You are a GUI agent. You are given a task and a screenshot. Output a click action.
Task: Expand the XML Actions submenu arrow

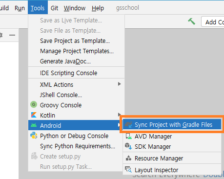[x=120, y=84]
